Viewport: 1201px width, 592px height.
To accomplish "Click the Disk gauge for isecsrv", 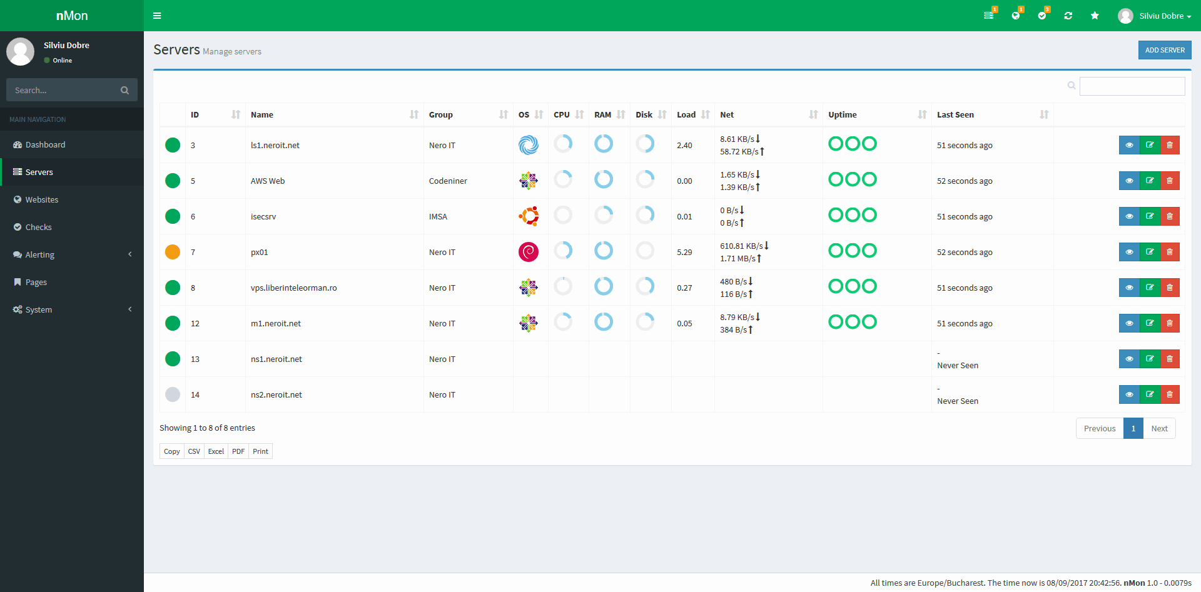I will (x=645, y=215).
